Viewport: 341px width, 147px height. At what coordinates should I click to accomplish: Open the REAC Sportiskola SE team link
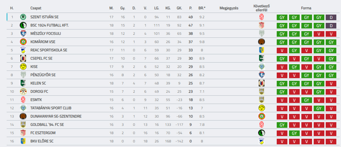click(49, 50)
